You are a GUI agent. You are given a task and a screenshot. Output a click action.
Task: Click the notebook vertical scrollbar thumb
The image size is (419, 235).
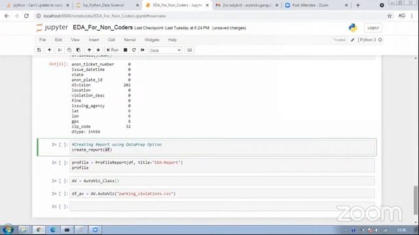416,200
